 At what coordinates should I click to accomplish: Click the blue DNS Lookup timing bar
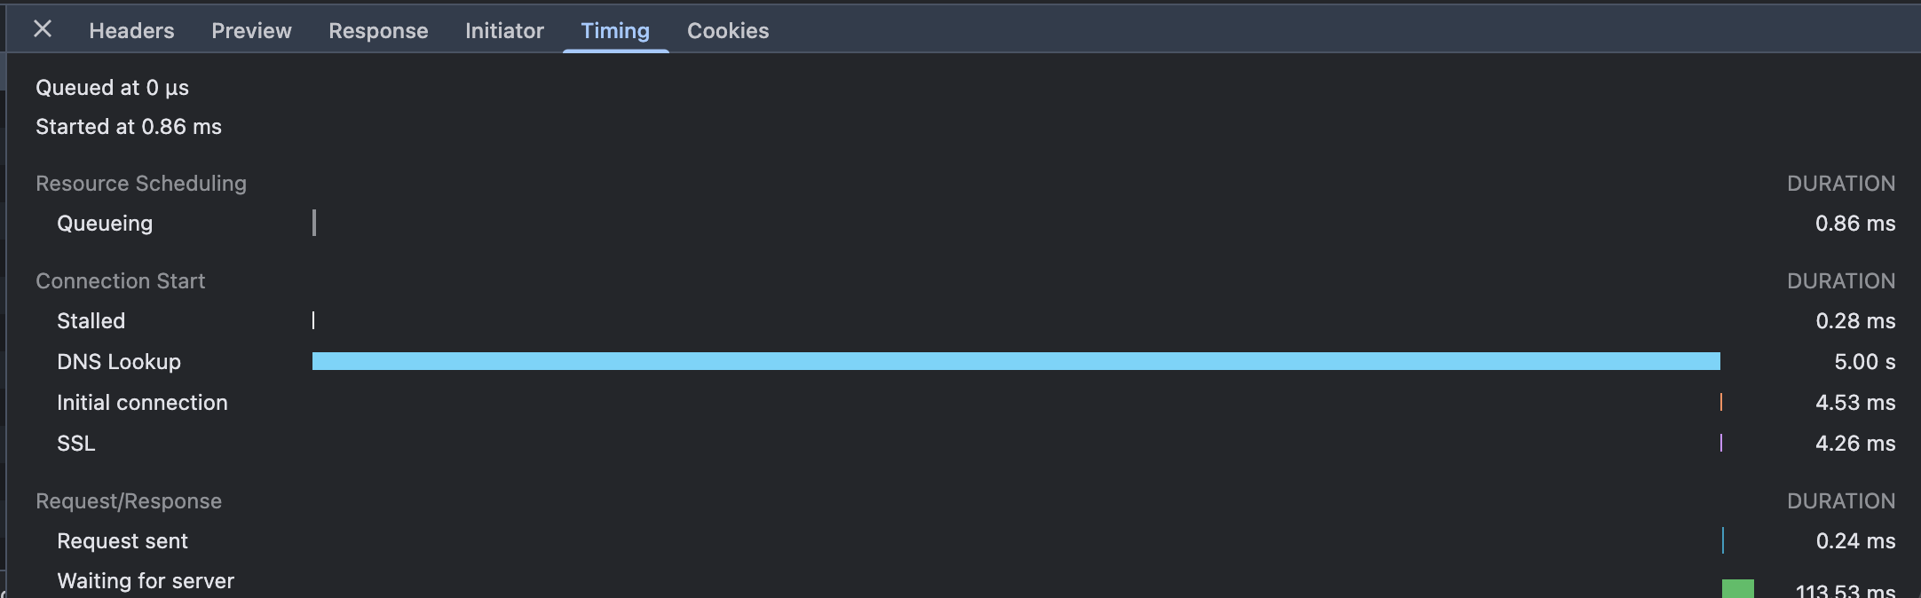pyautogui.click(x=1016, y=361)
